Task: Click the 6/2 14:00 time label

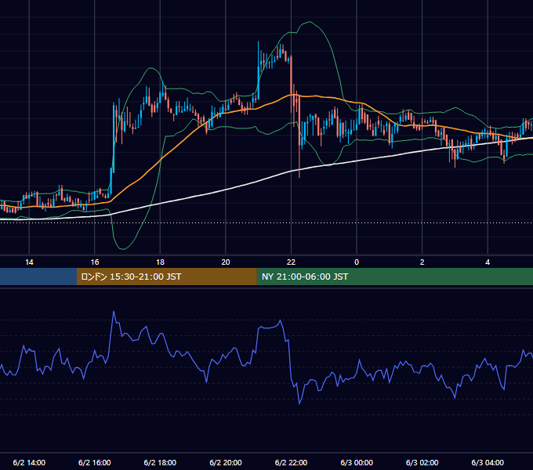Action: (29, 462)
